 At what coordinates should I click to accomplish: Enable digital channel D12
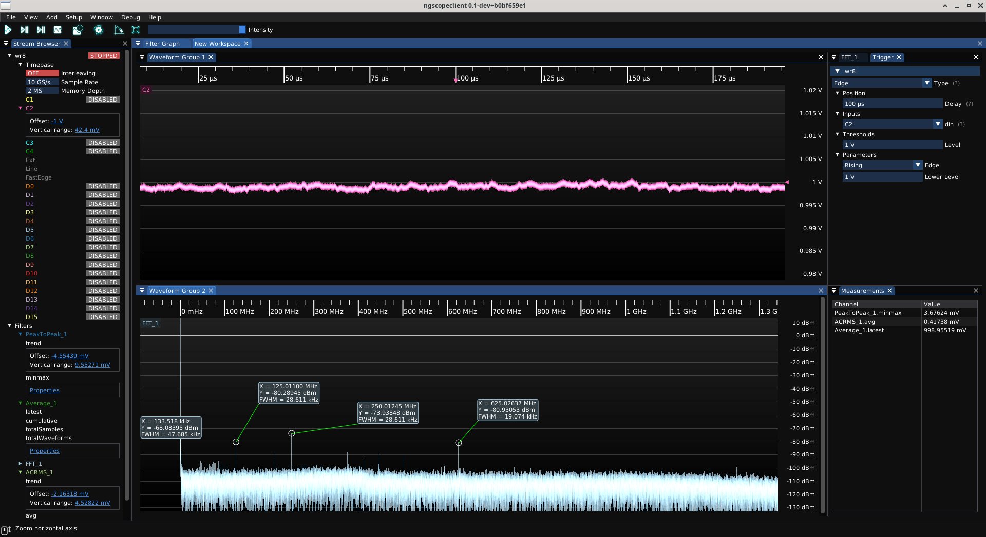(103, 291)
